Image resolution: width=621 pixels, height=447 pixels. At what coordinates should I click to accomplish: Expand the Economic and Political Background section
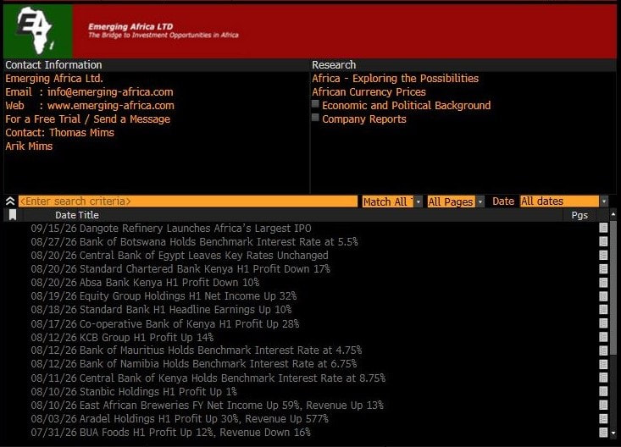(x=315, y=104)
